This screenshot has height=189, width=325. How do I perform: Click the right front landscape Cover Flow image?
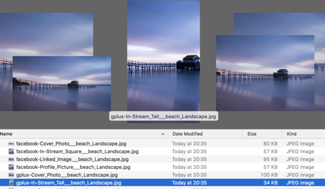tap(265, 73)
